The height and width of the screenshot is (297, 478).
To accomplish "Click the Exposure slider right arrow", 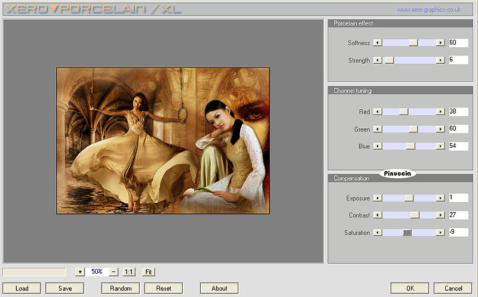I will [x=440, y=198].
